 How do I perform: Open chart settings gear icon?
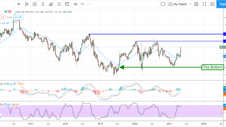pyautogui.click(x=196, y=4)
